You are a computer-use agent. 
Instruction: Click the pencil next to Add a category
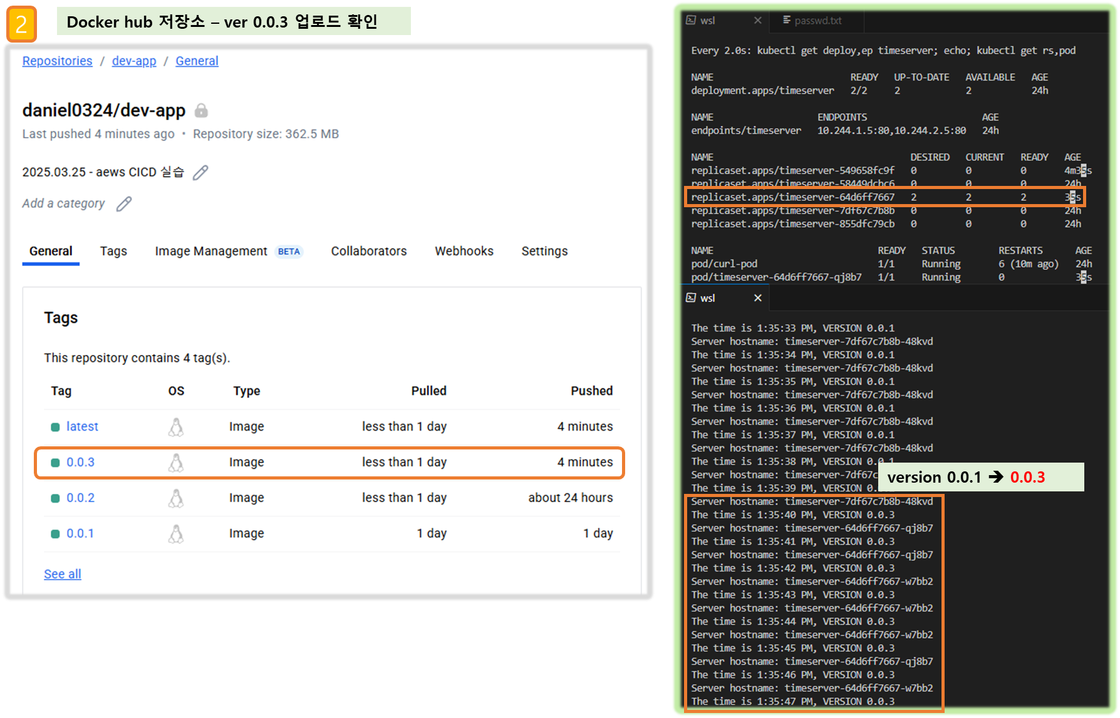coord(124,204)
